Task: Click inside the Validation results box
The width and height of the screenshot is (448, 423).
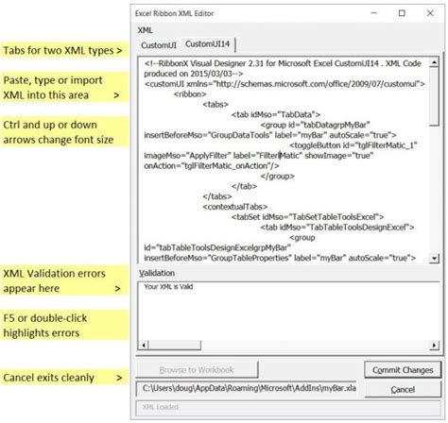Action: coord(288,315)
